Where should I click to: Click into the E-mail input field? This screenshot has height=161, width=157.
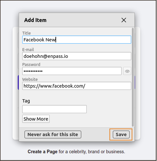pos(77,56)
